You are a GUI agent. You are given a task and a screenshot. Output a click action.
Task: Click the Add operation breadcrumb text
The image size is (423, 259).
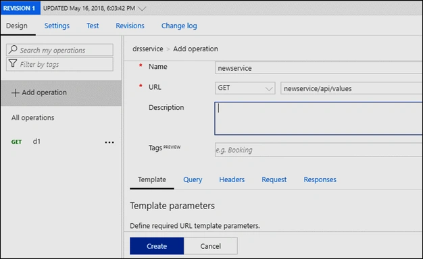[195, 49]
